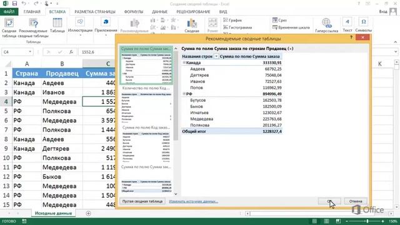
Task: Switch to Normal view in status bar
Action: (x=314, y=221)
